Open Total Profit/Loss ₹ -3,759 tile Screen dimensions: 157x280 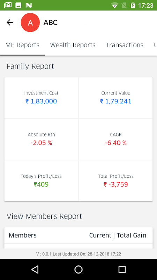click(x=116, y=181)
